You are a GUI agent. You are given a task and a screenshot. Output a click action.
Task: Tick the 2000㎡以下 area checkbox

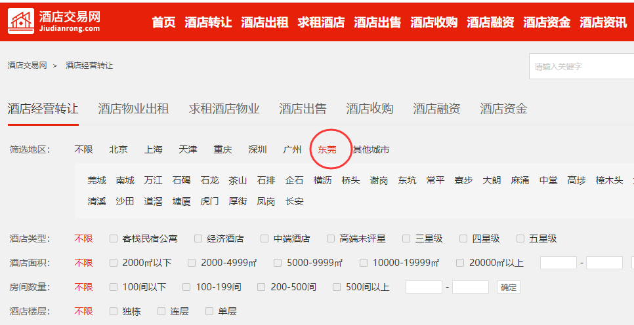click(x=114, y=263)
